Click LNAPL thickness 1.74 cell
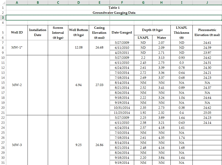The image size is (222, 165). 181,138
